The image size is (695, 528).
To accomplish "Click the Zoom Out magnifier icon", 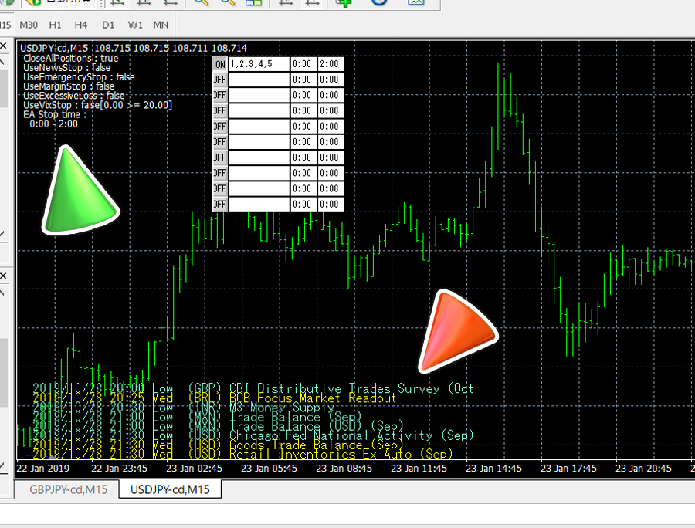I will click(228, 2).
